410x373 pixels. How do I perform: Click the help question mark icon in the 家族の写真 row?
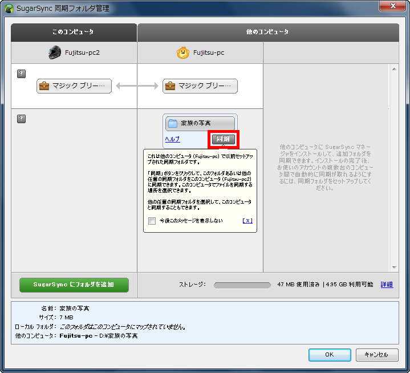(22, 119)
